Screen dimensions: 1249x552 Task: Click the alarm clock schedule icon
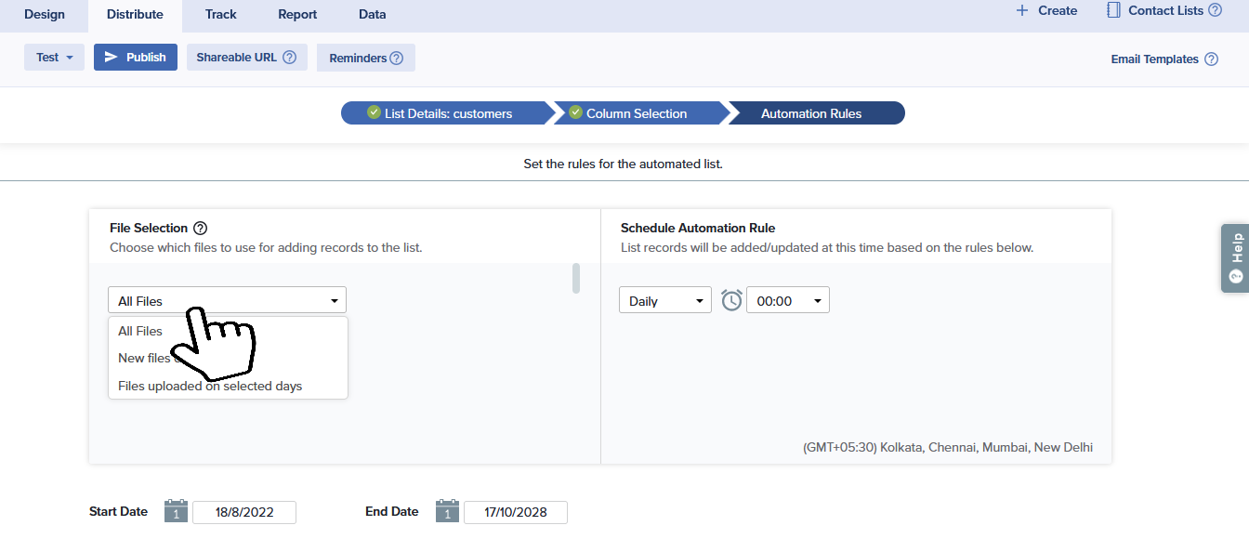click(731, 300)
